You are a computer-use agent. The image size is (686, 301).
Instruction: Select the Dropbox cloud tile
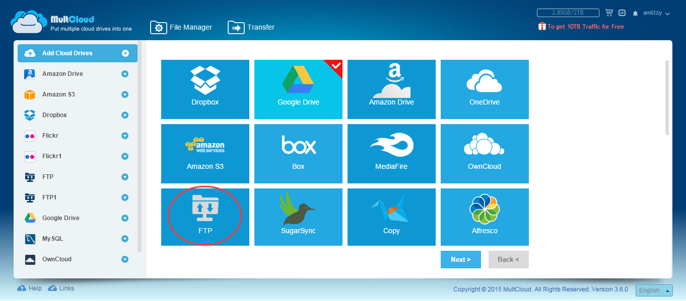point(205,89)
